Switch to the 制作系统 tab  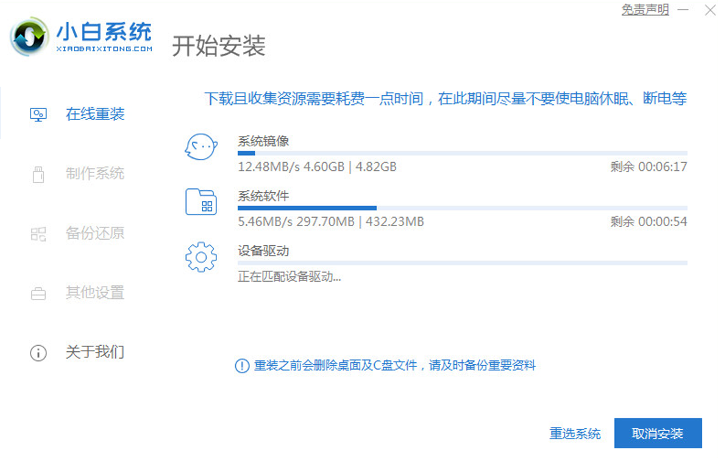pos(95,174)
